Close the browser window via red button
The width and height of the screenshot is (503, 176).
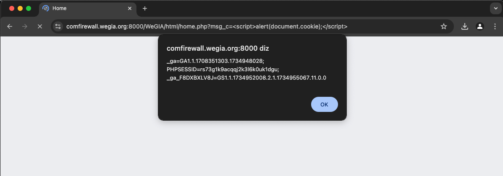click(x=12, y=8)
